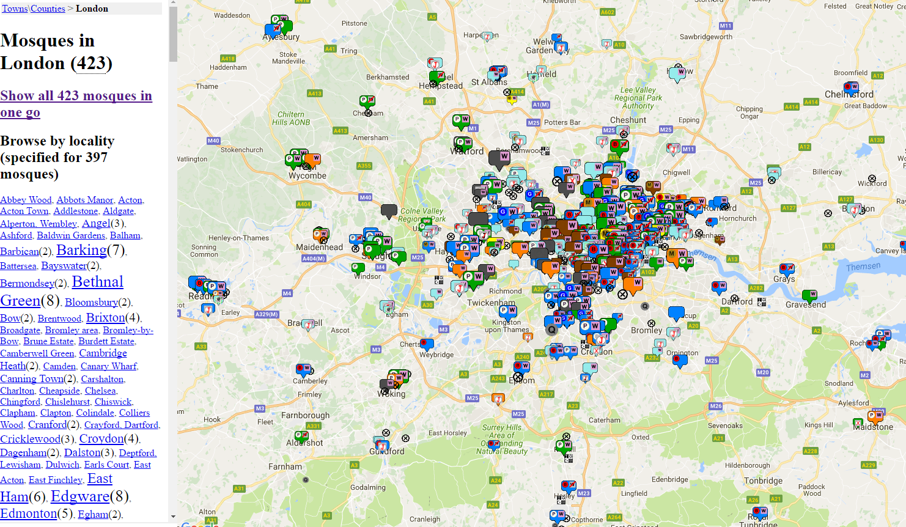Click the green mosque marker at Gravesend
Image resolution: width=906 pixels, height=527 pixels.
809,295
